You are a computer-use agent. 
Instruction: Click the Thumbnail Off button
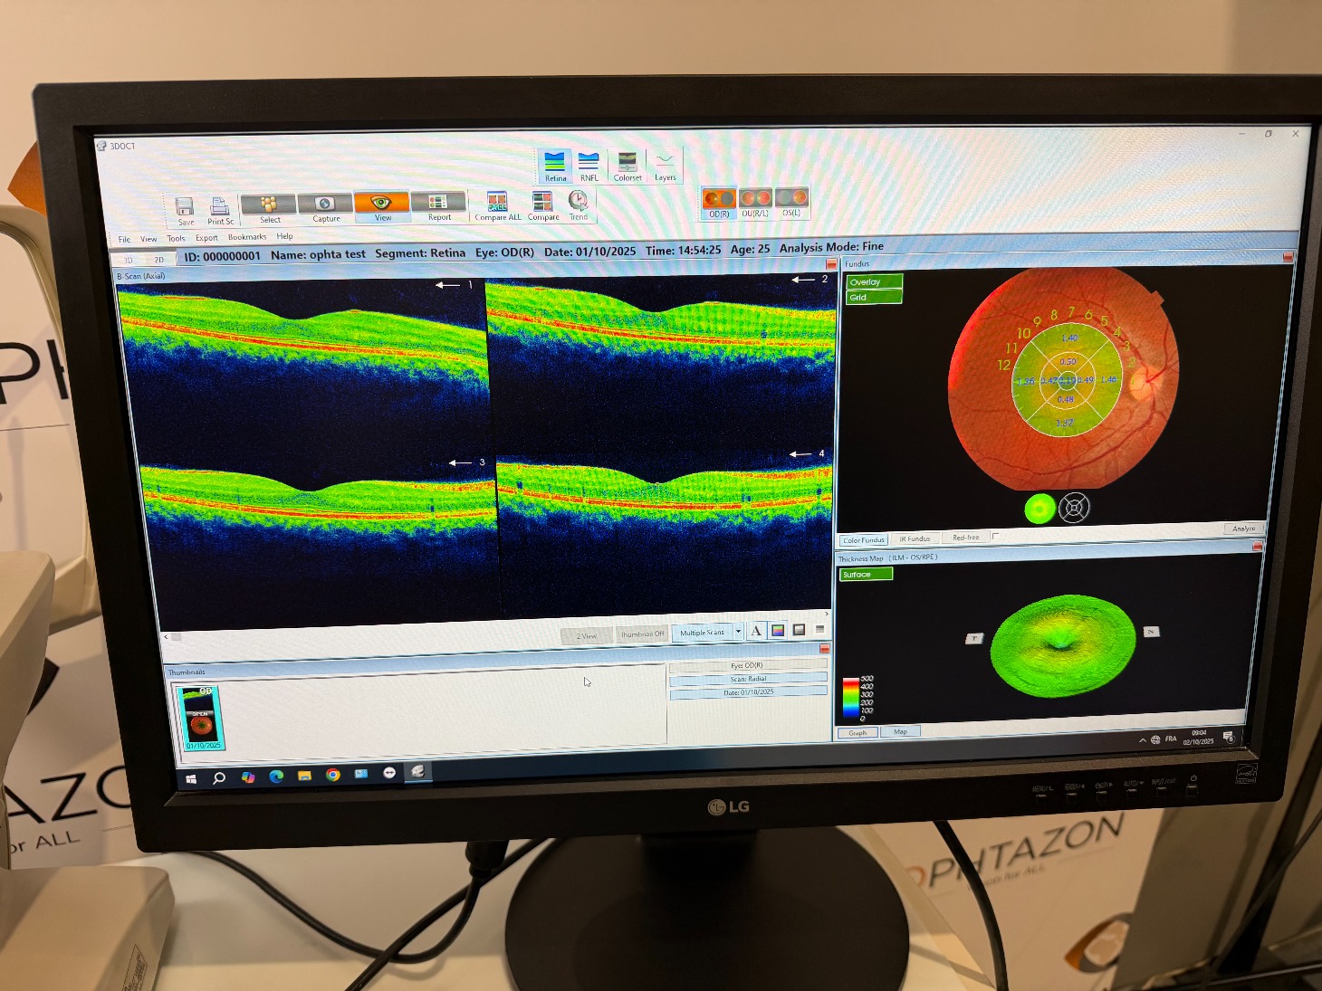coord(642,634)
